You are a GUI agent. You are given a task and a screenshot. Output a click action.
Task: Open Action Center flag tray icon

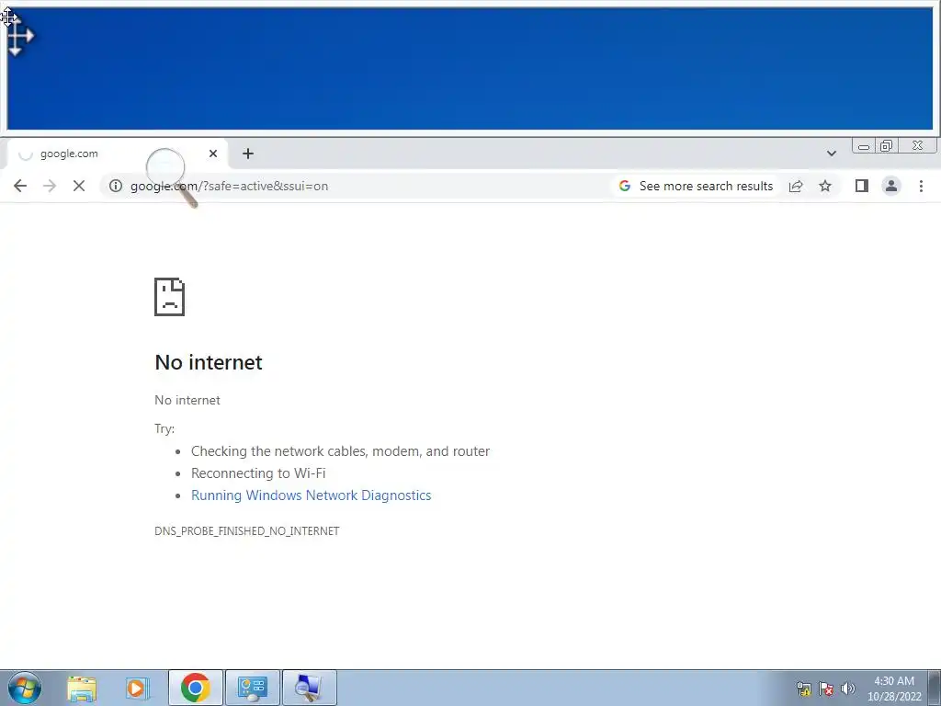point(826,689)
